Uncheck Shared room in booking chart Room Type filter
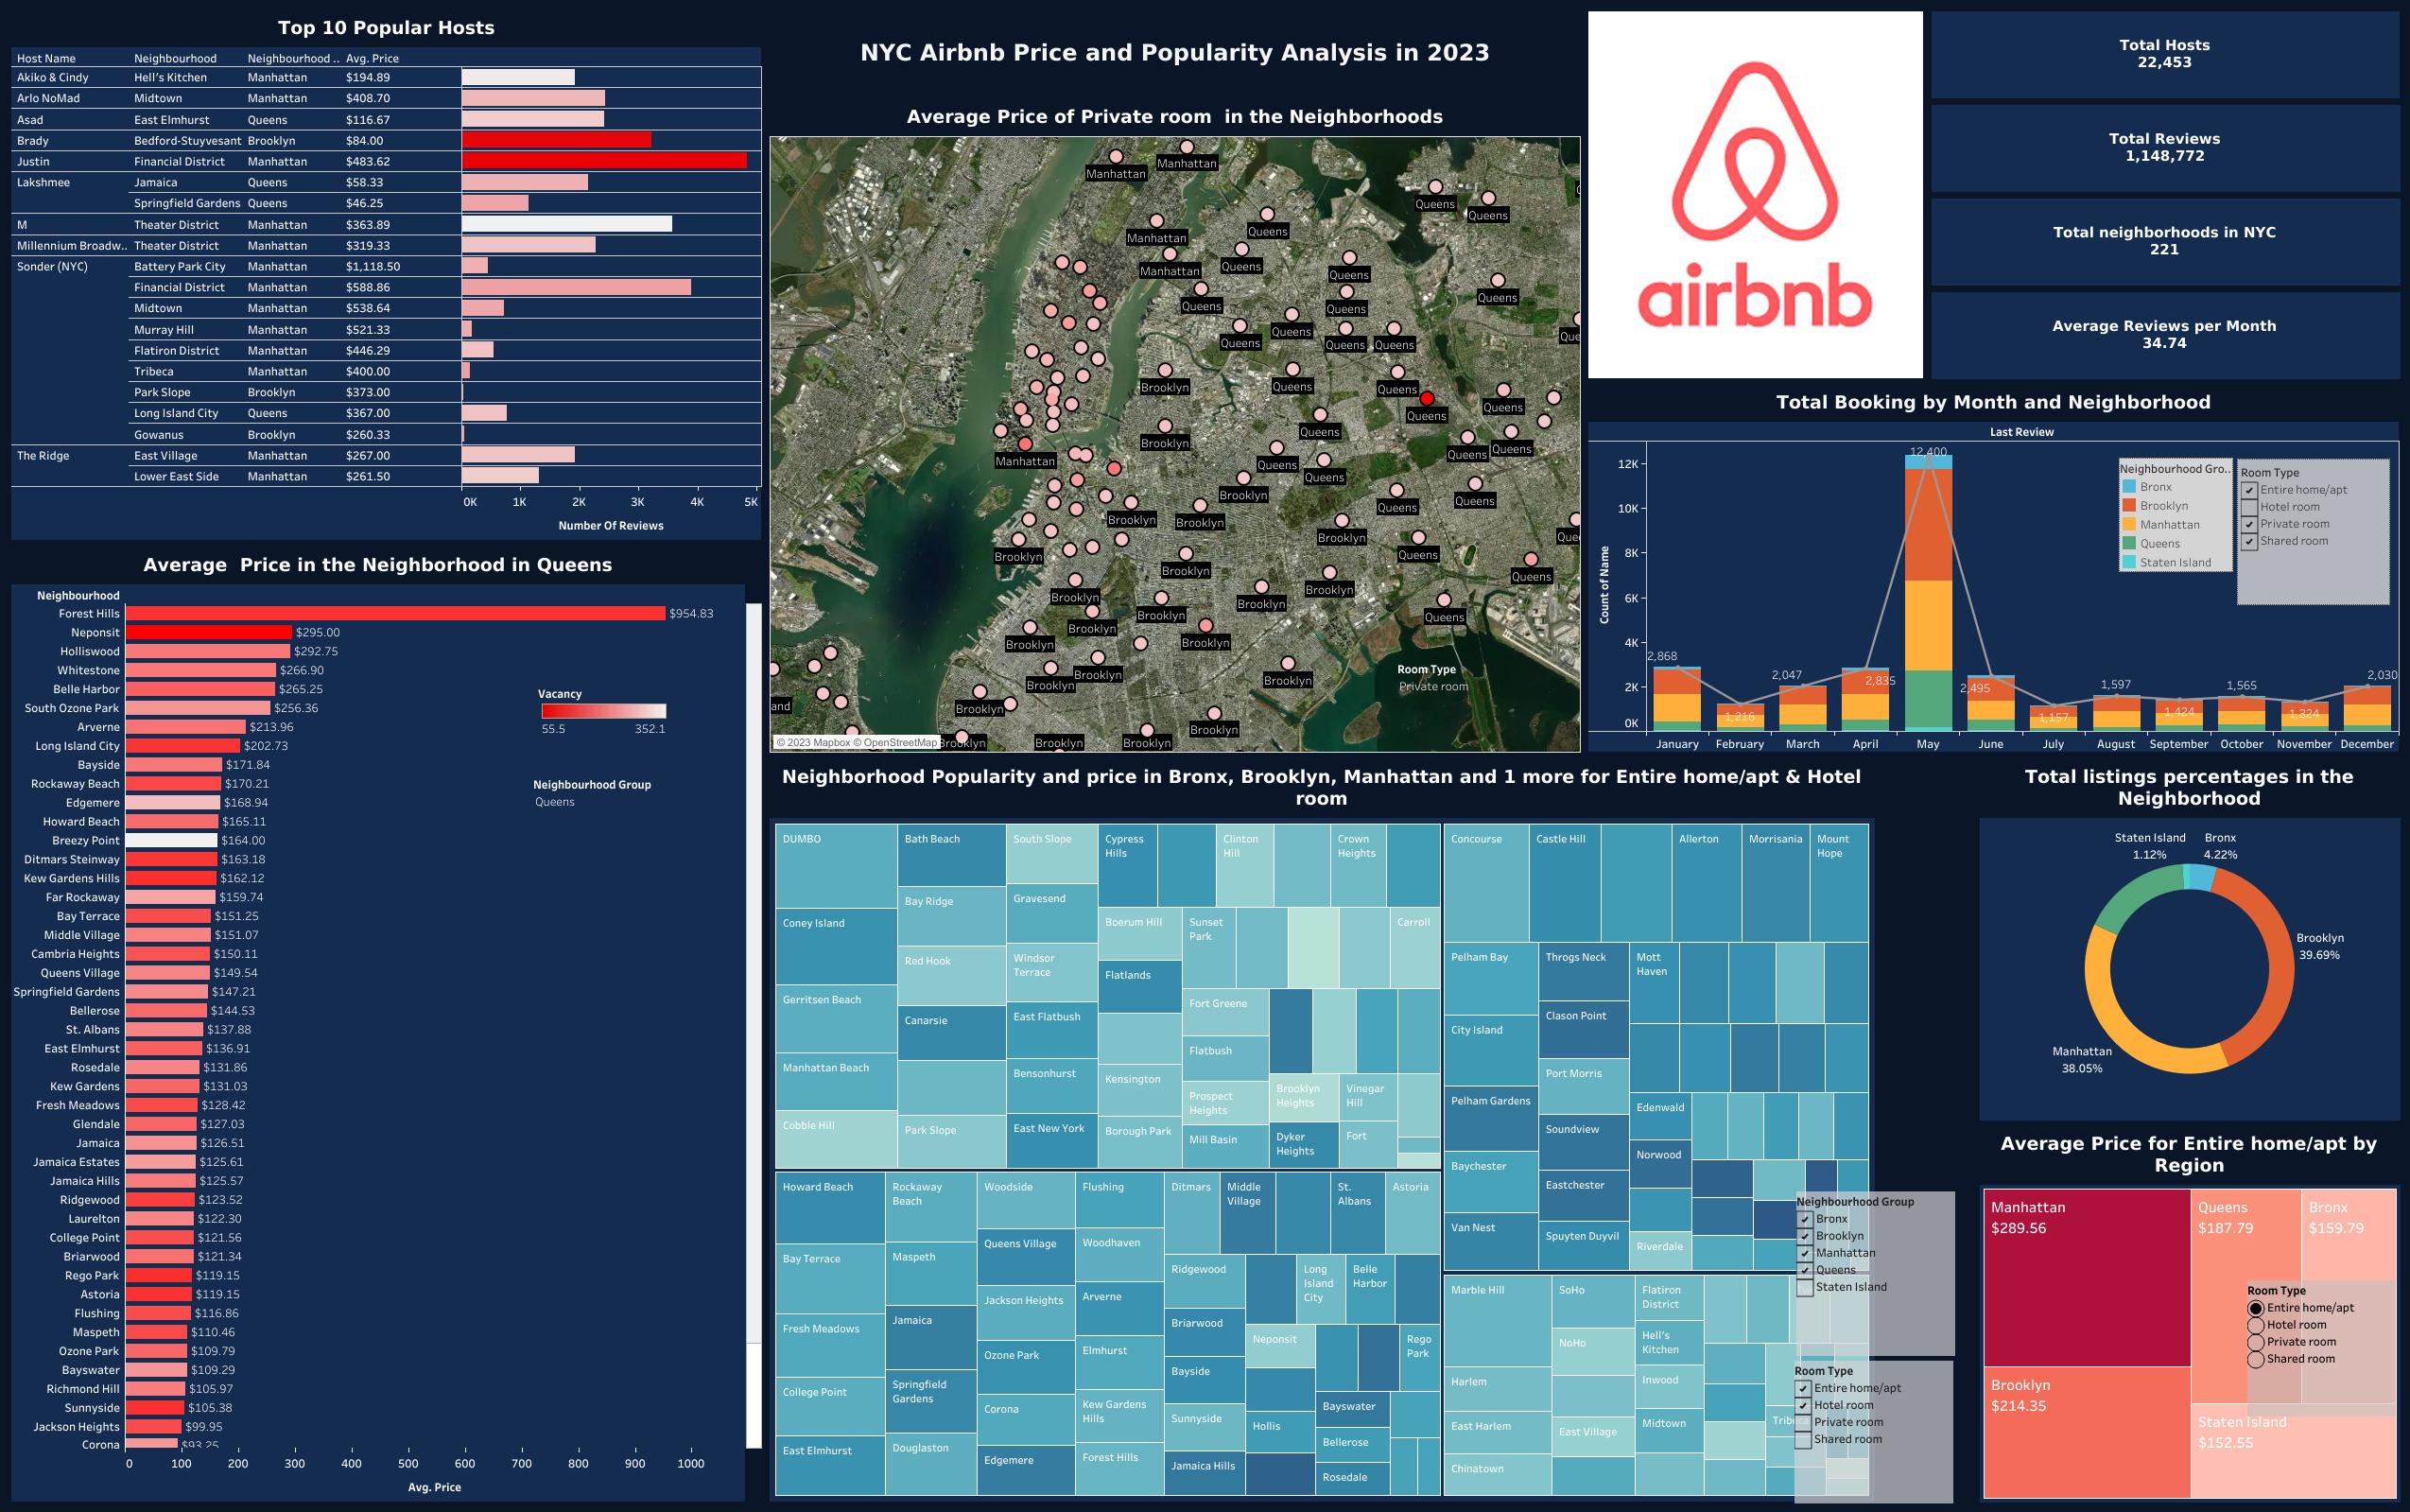The width and height of the screenshot is (2410, 1512). click(2249, 541)
